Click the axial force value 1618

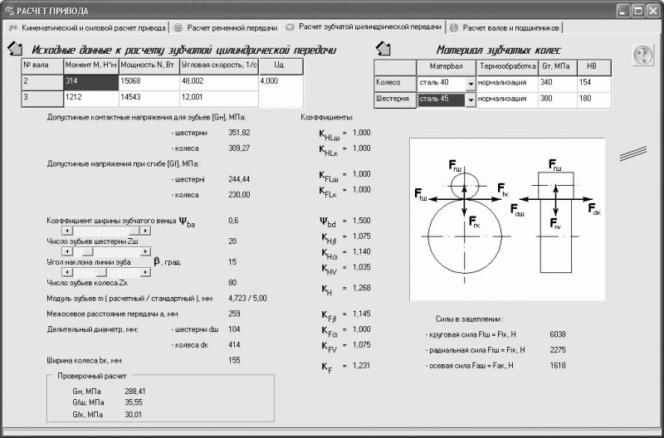[x=558, y=366]
